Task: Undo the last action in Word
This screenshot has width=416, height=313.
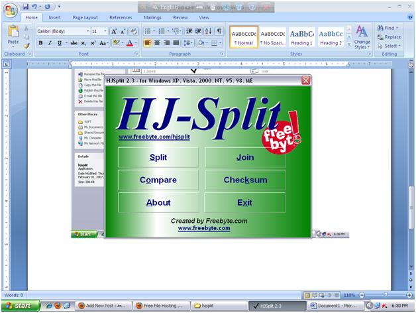Action: (x=34, y=7)
